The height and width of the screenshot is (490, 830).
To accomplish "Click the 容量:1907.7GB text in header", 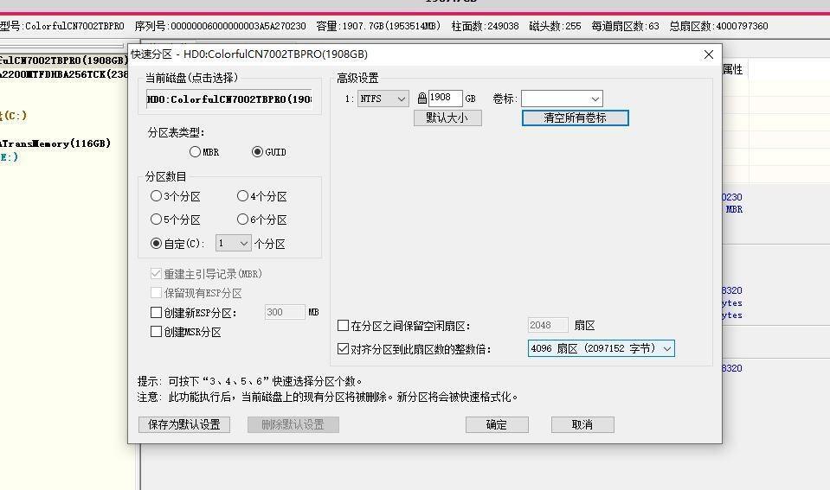I will (x=378, y=26).
